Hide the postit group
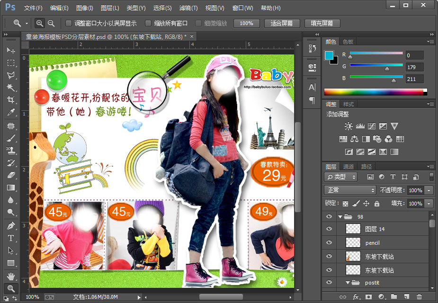438x303 pixels. (329, 282)
